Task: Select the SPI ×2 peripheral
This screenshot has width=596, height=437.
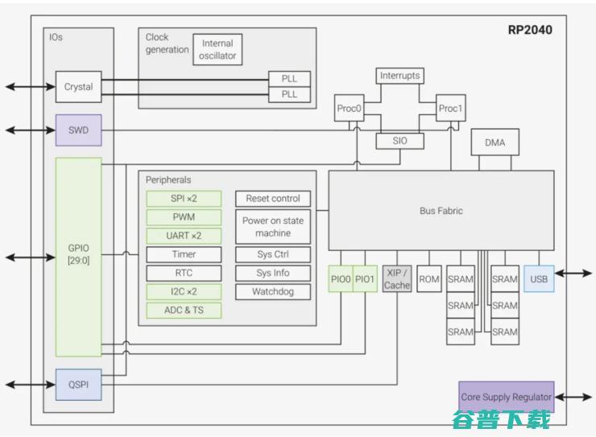Action: tap(184, 199)
